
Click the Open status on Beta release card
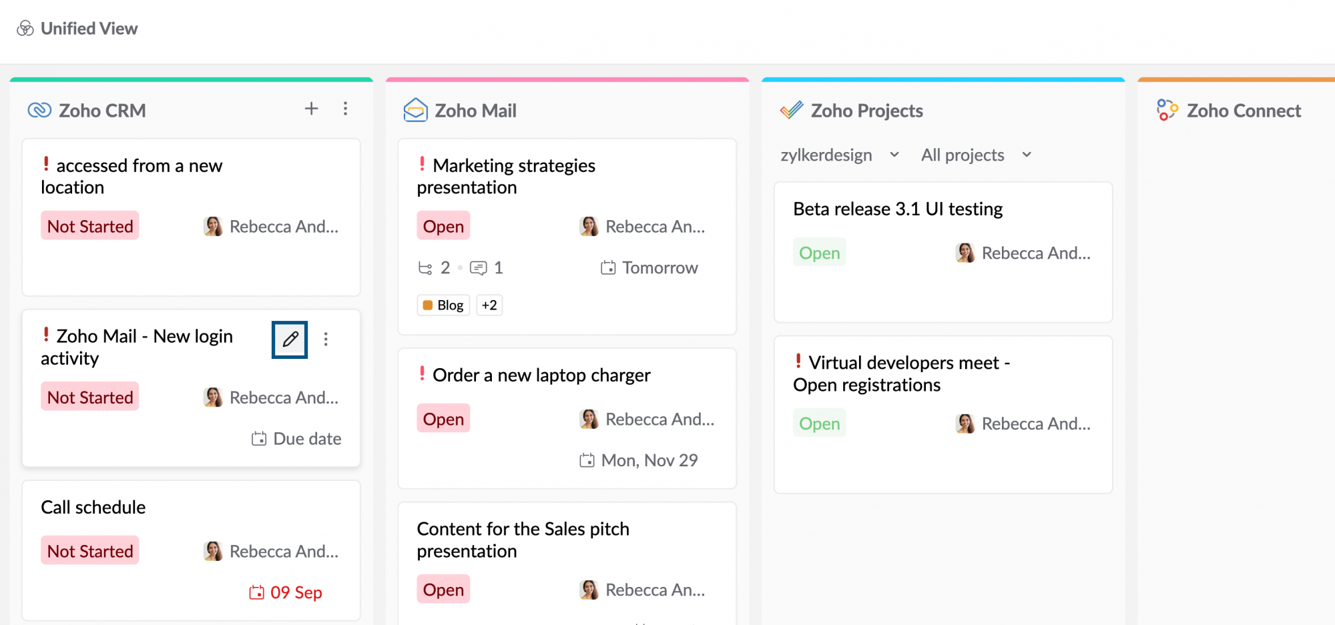click(819, 253)
